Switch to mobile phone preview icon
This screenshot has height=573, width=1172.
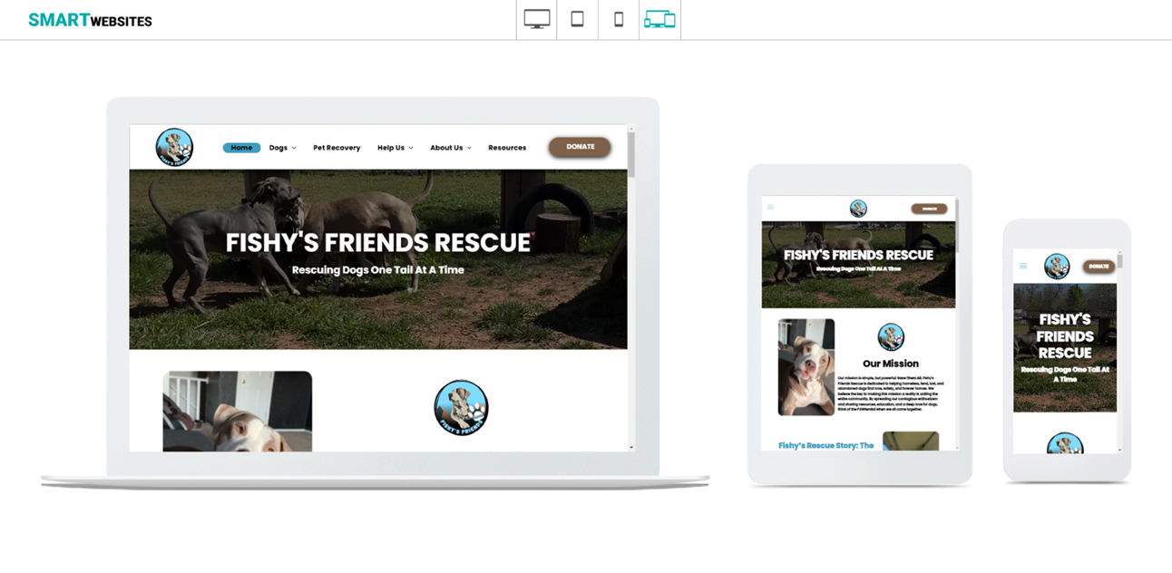point(619,19)
